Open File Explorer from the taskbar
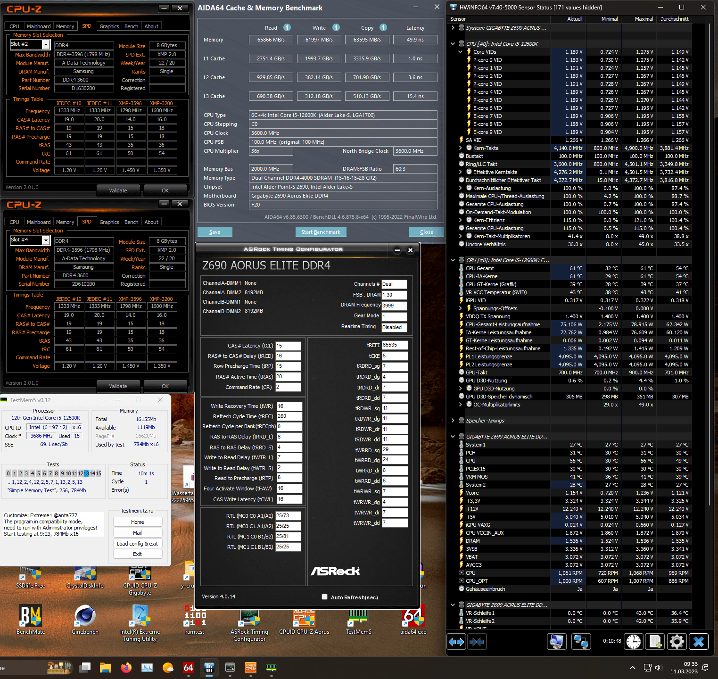Screen dimensions: 718x679 (x=105, y=668)
